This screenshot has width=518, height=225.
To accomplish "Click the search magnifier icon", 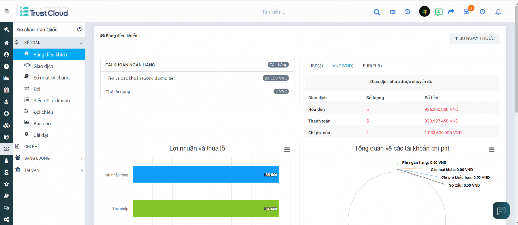I will tap(377, 12).
